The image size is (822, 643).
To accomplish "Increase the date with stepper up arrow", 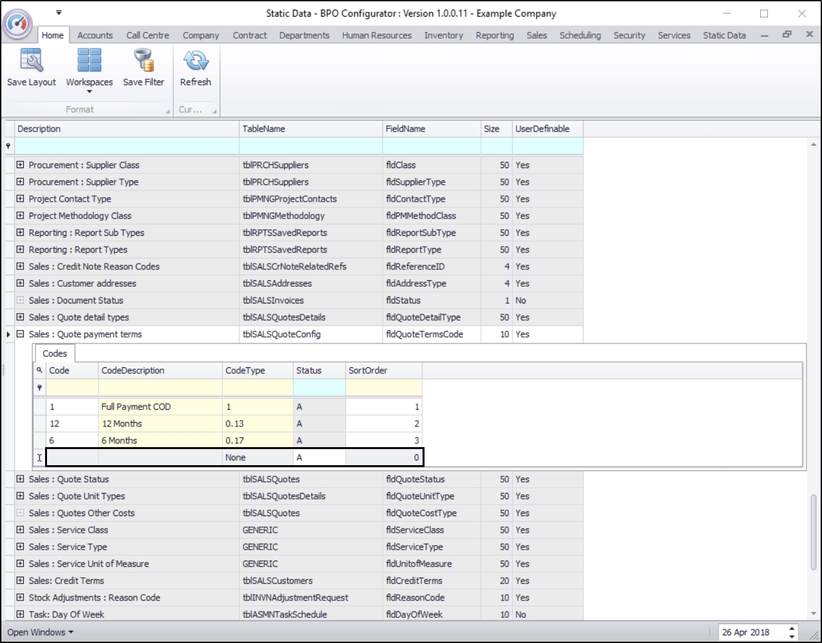I will pos(792,628).
